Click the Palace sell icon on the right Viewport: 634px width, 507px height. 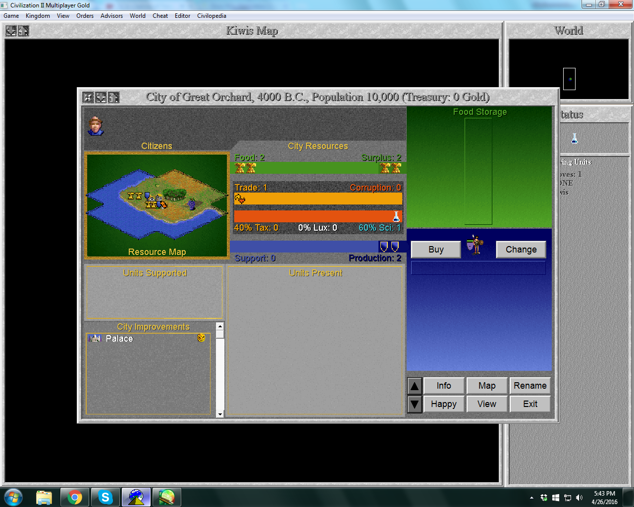pos(201,338)
